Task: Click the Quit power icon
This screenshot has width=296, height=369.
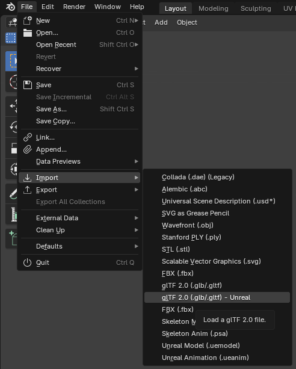Action: click(27, 262)
